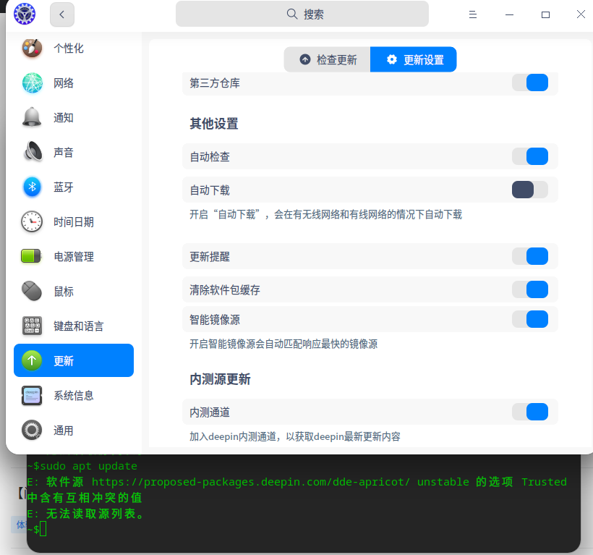Viewport: 593px width, 555px height.
Task: Click the back navigation arrow
Action: pos(61,14)
